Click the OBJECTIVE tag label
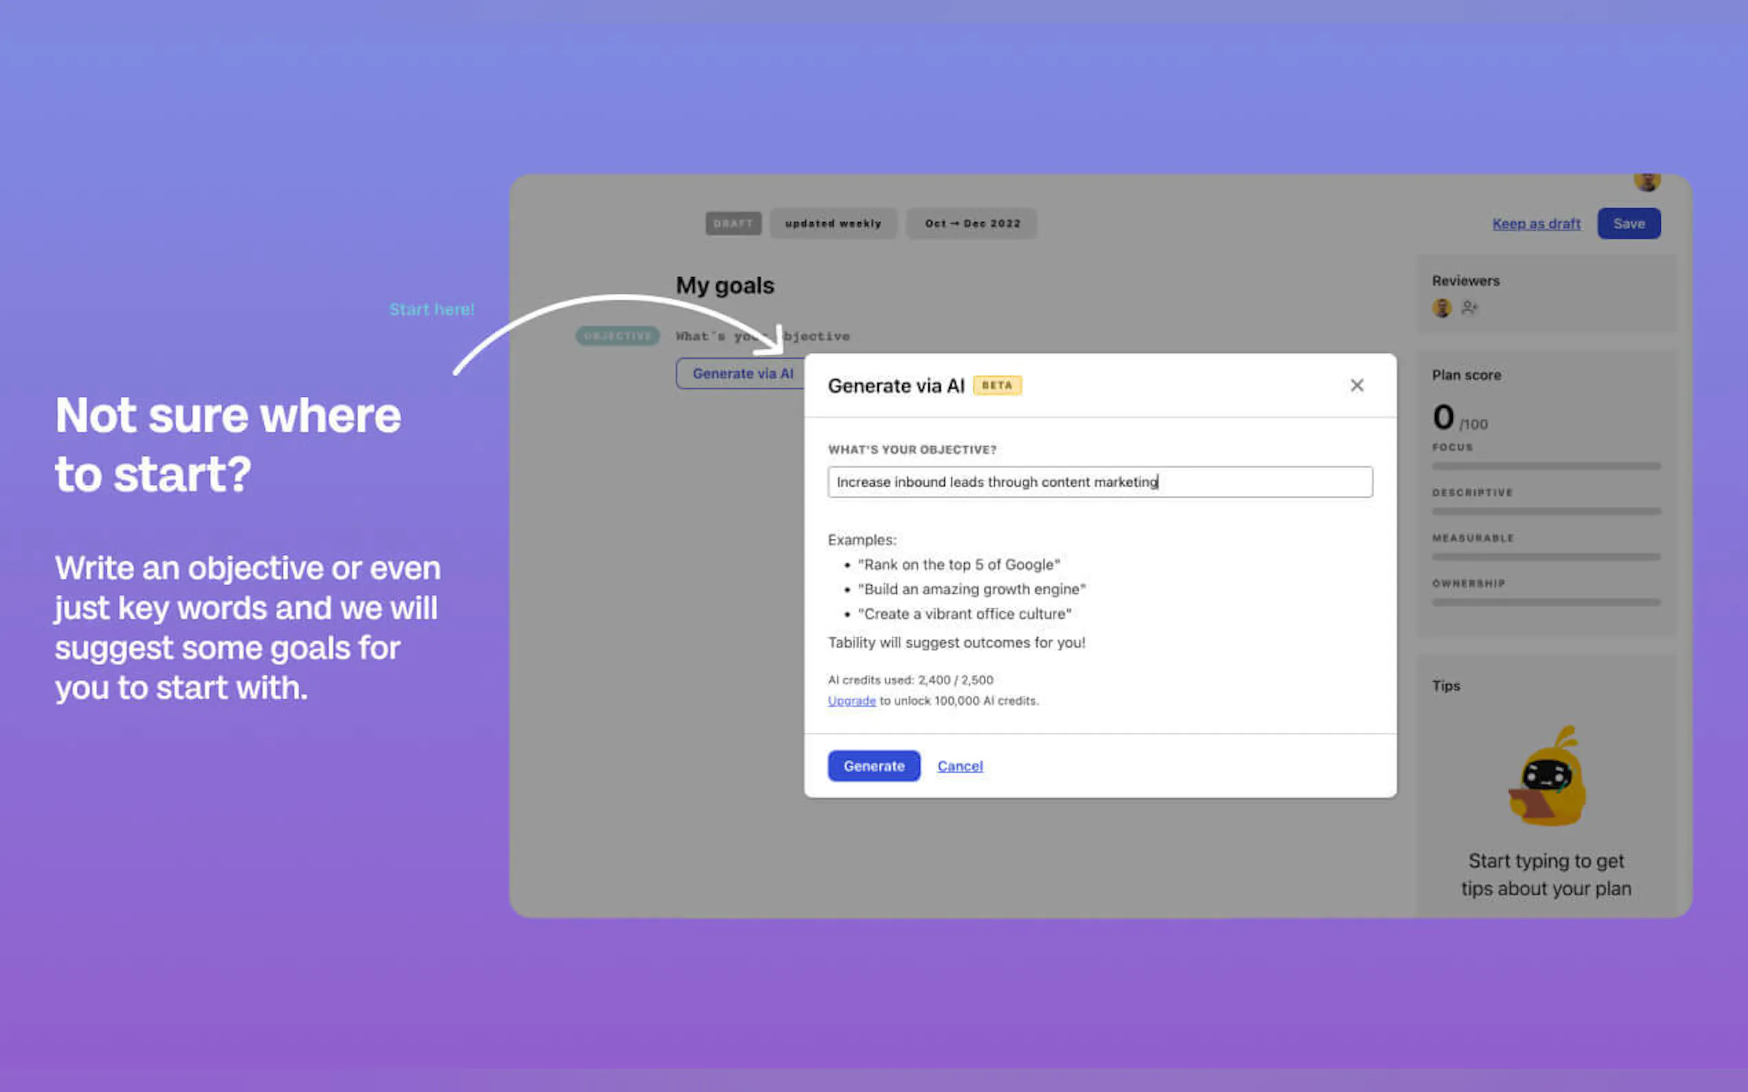Viewport: 1748px width, 1092px height. tap(617, 336)
